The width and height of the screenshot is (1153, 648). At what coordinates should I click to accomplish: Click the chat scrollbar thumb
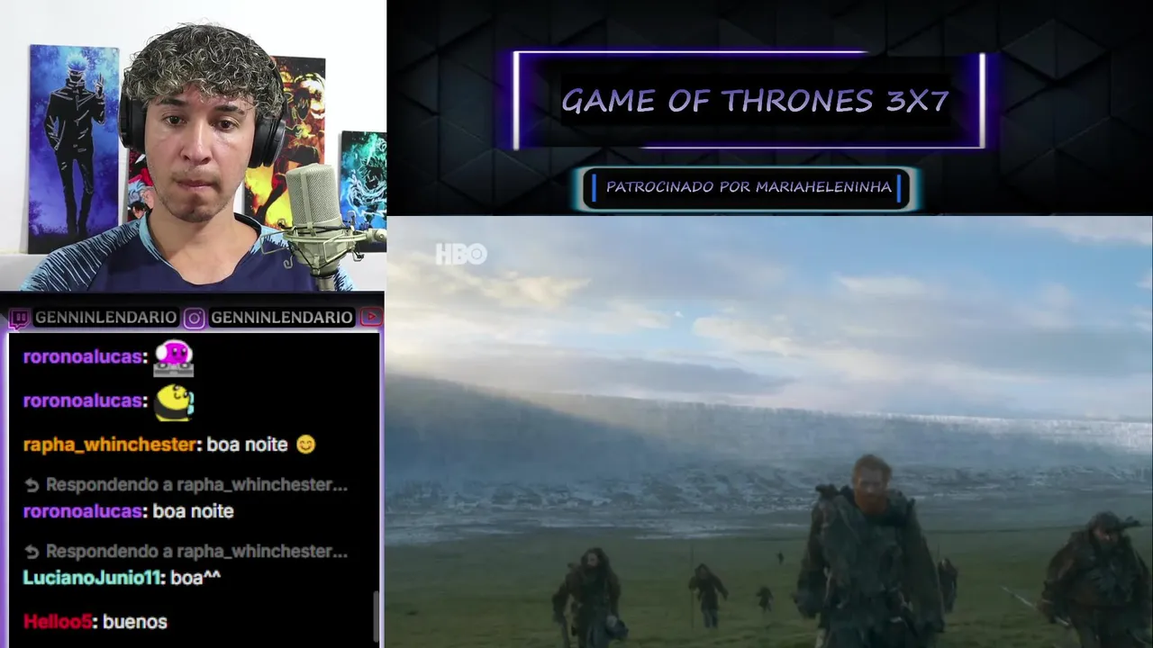(377, 615)
